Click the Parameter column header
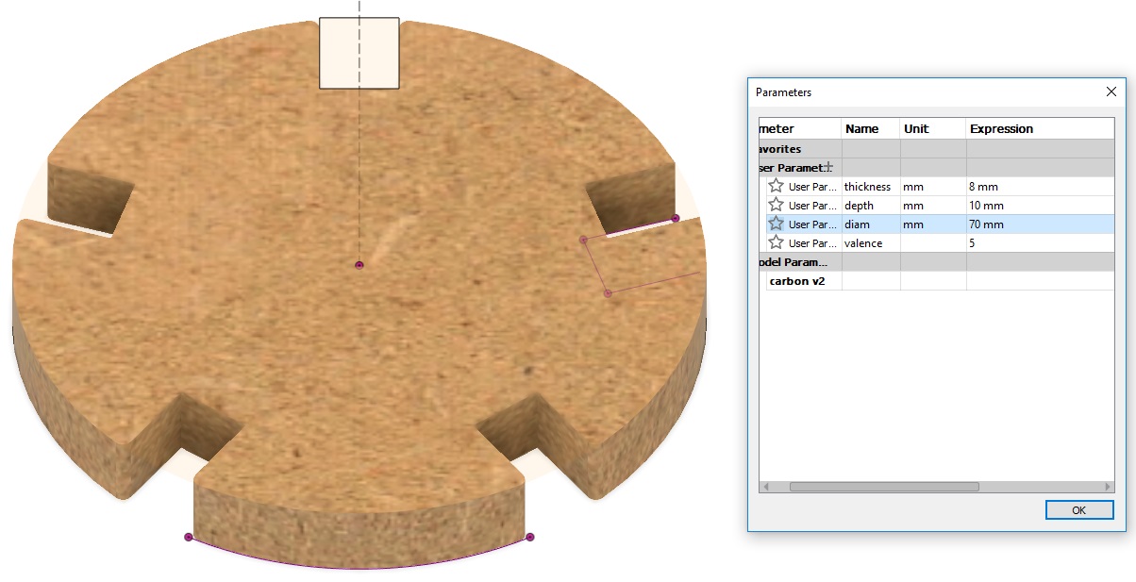 coord(800,128)
